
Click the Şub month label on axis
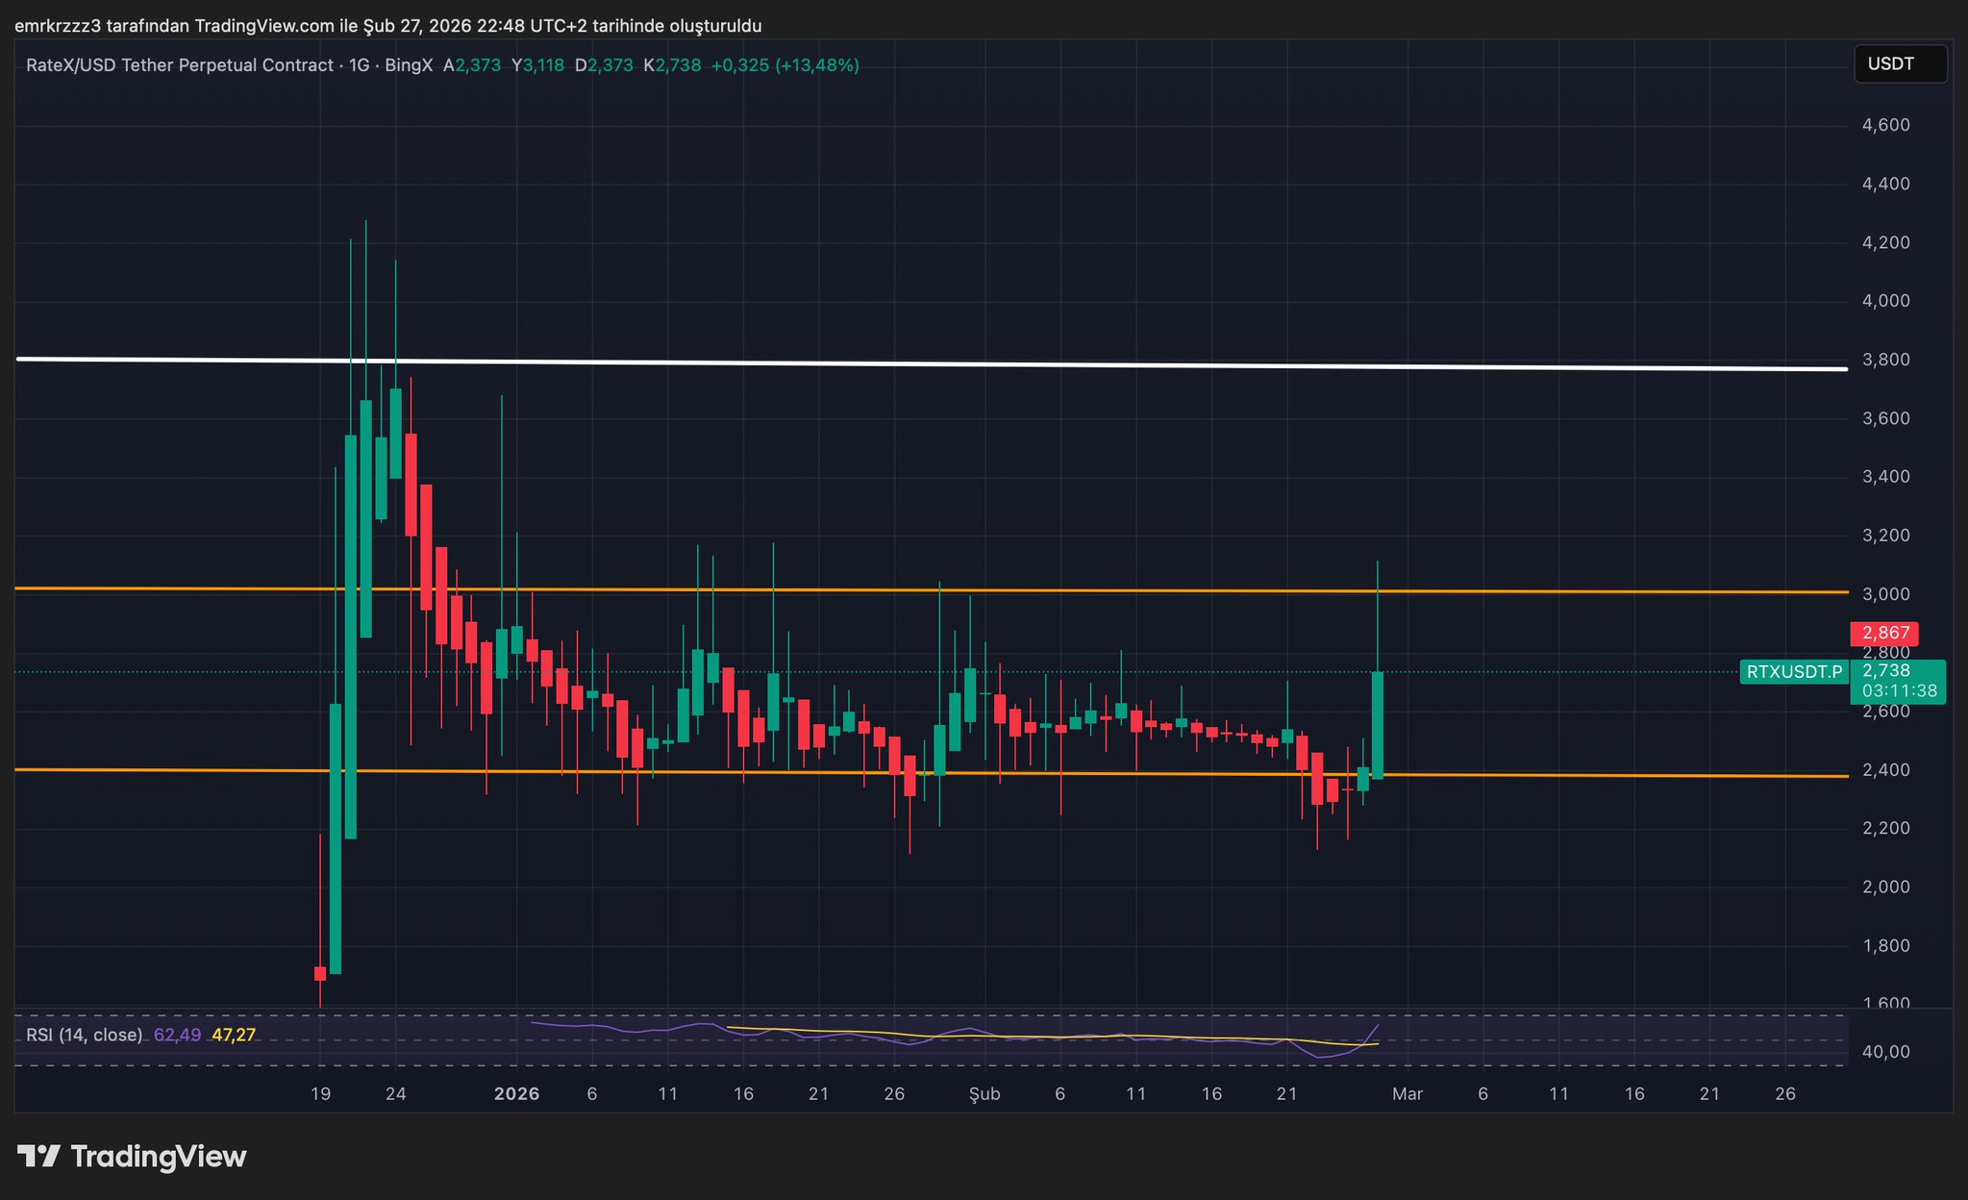coord(984,1093)
